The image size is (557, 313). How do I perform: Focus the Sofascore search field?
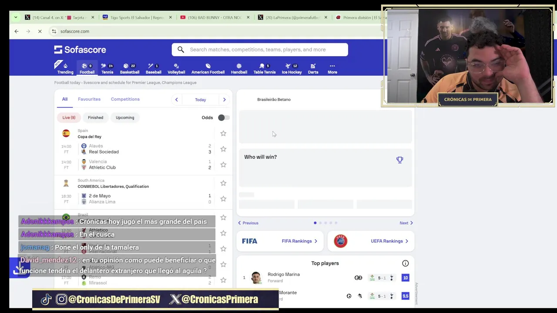260,50
